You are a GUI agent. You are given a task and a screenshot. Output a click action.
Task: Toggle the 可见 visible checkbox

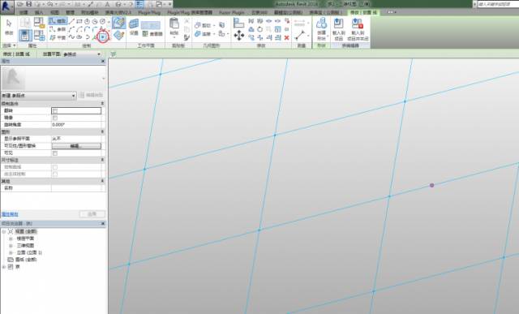point(55,153)
